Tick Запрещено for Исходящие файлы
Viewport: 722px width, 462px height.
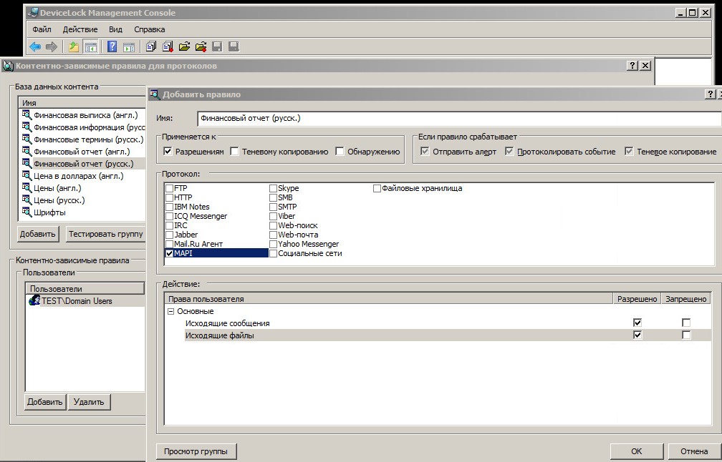click(x=686, y=335)
